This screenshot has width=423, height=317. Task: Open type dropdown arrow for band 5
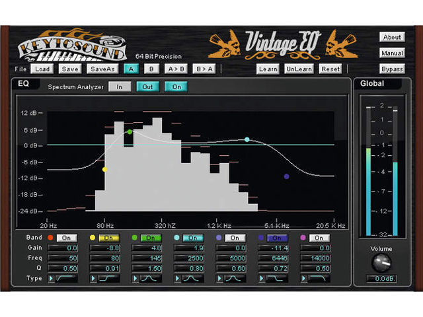pos(219,278)
